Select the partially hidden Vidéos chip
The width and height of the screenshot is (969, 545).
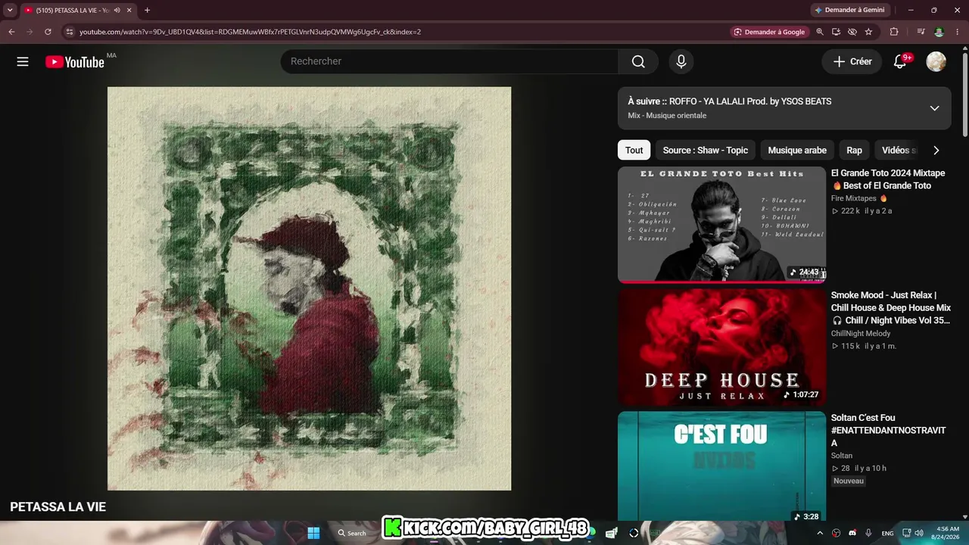pyautogui.click(x=899, y=150)
